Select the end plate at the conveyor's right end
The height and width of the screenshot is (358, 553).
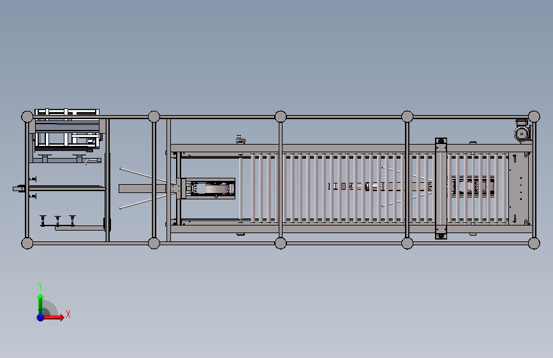(x=520, y=189)
